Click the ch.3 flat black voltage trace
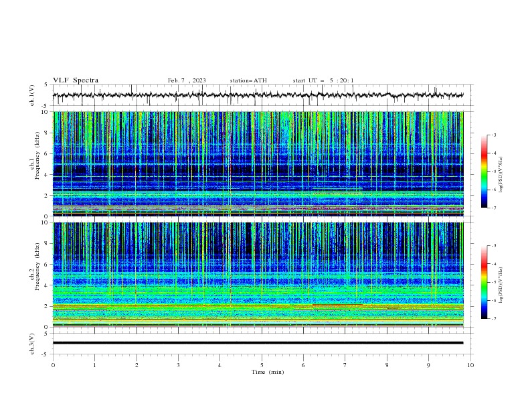This screenshot has width=530, height=410. (258, 343)
